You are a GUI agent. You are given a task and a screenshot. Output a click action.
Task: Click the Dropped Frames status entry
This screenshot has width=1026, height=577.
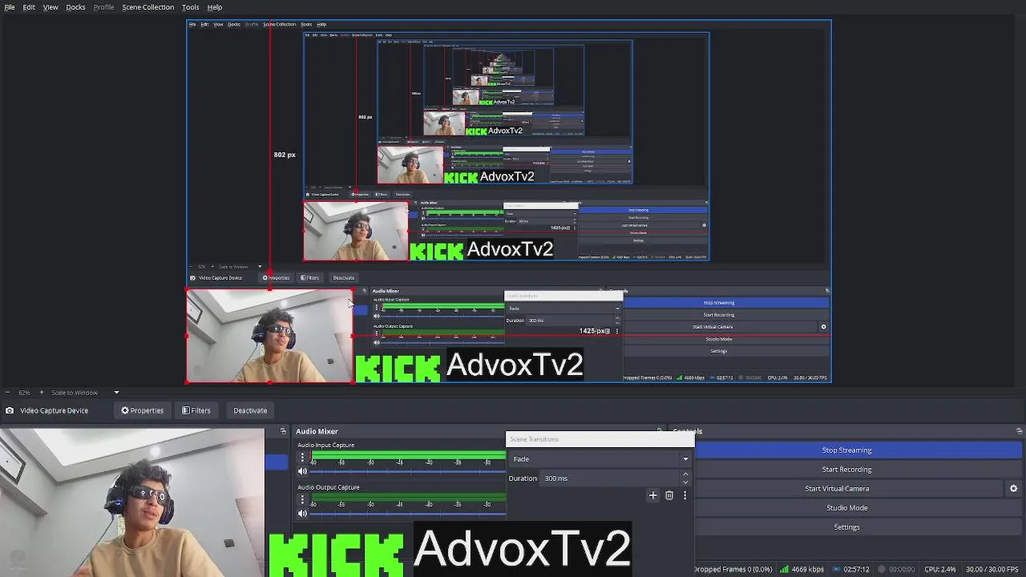pyautogui.click(x=733, y=570)
